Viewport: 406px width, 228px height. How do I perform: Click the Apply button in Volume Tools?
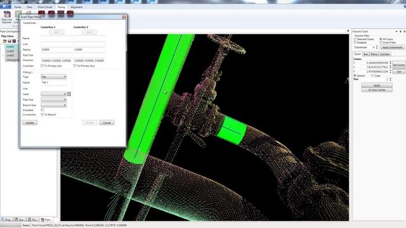[x=377, y=85]
